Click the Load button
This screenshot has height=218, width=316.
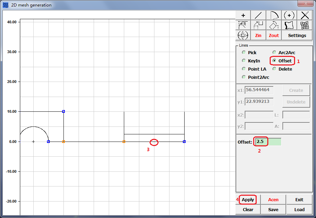tap(299, 209)
